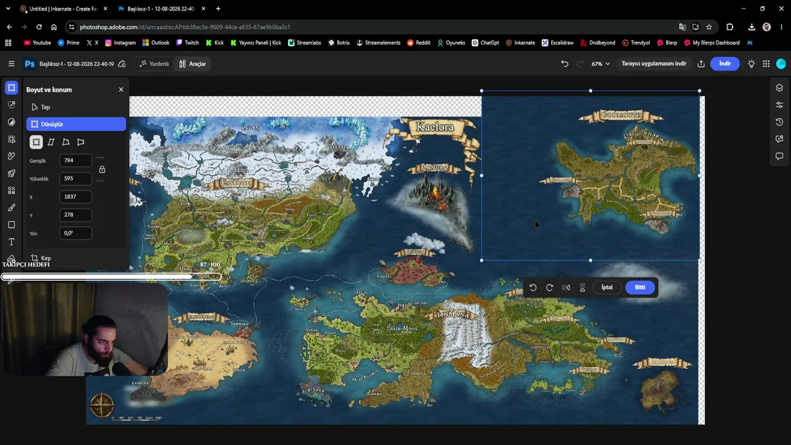Open the Photoshop hamburger main menu

coord(11,64)
